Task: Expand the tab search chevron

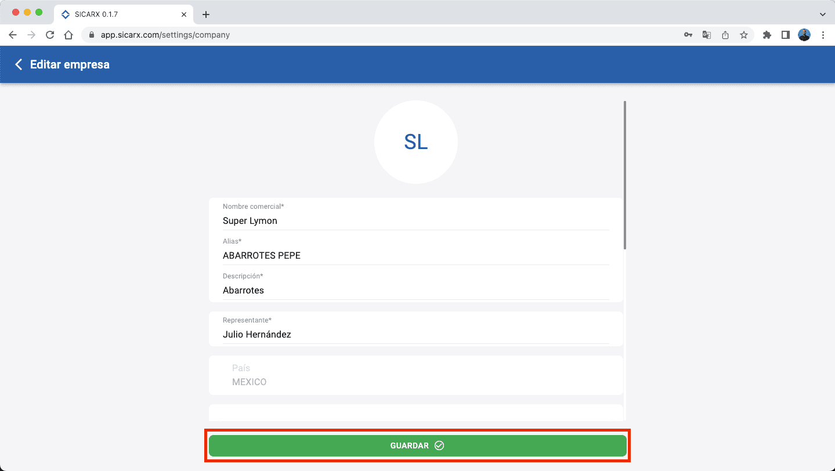Action: tap(822, 14)
